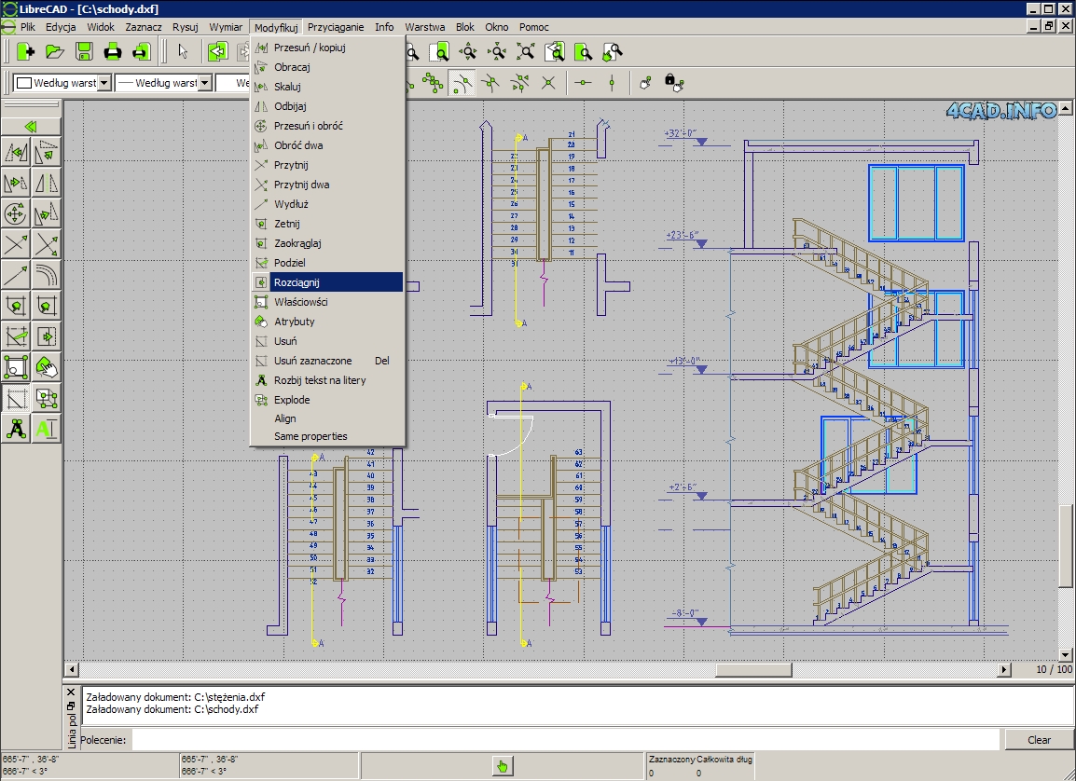
Task: Toggle snap on entity in snap toolbar
Action: coord(462,83)
